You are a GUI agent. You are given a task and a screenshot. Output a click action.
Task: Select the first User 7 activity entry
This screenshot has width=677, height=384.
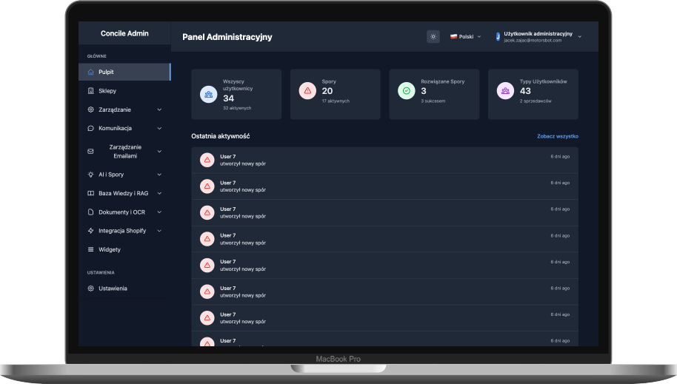384,160
